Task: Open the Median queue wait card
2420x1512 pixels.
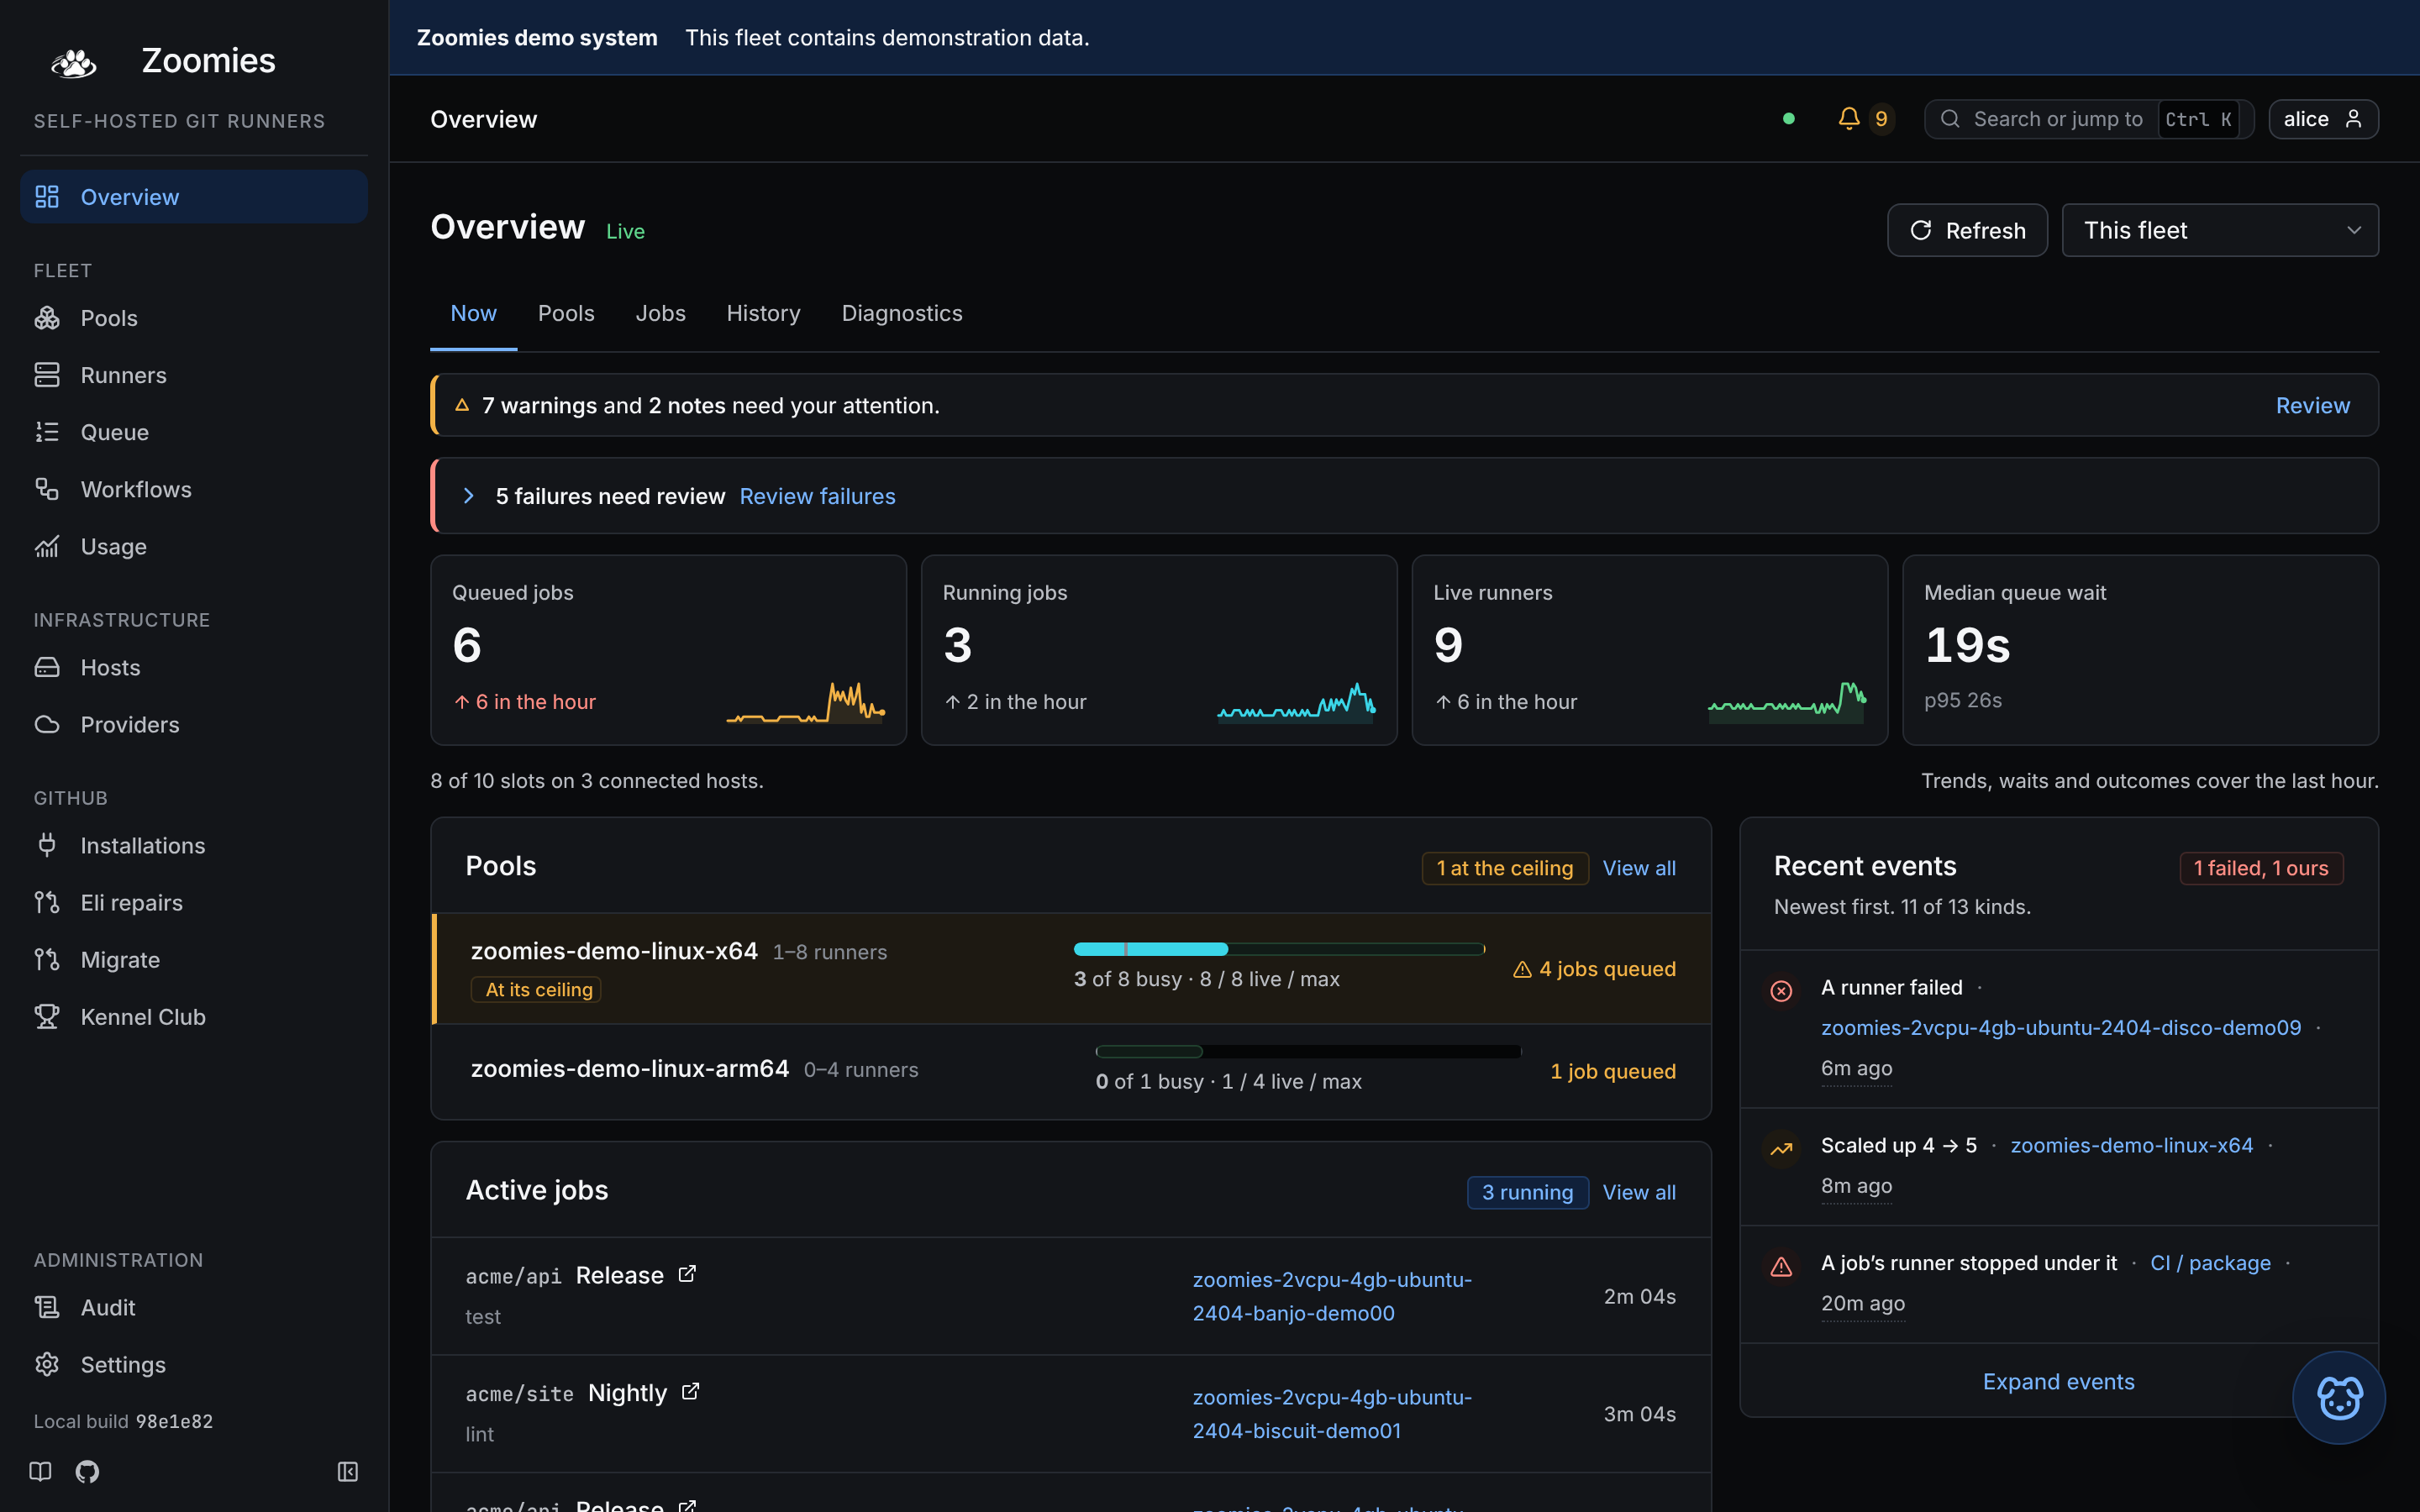Action: tap(2140, 650)
